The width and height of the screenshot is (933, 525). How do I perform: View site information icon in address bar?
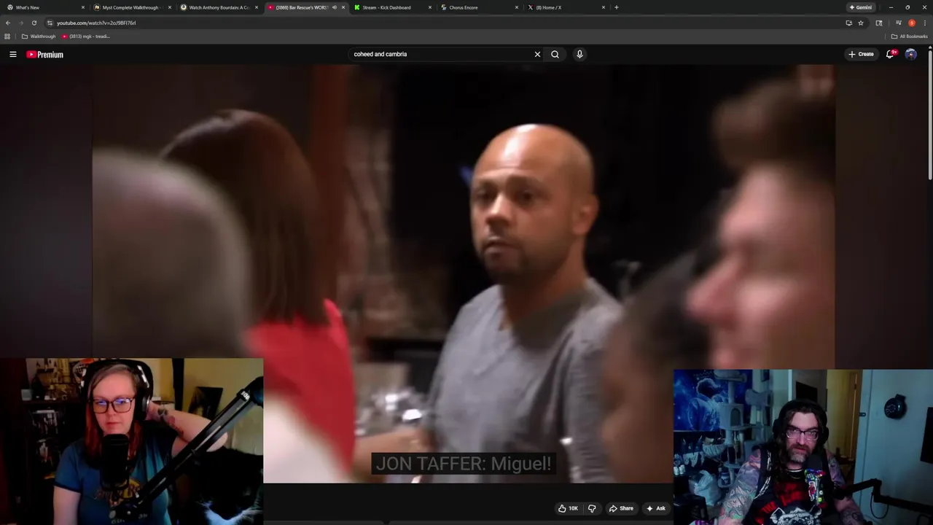click(x=50, y=23)
